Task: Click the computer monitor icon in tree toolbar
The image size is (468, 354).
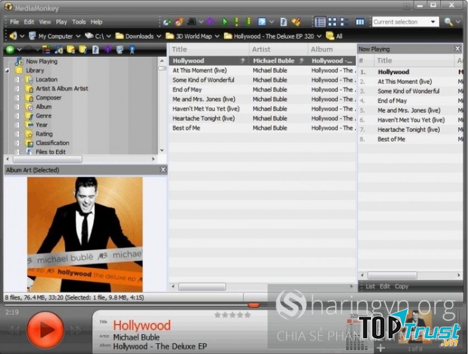Action: tap(120, 50)
